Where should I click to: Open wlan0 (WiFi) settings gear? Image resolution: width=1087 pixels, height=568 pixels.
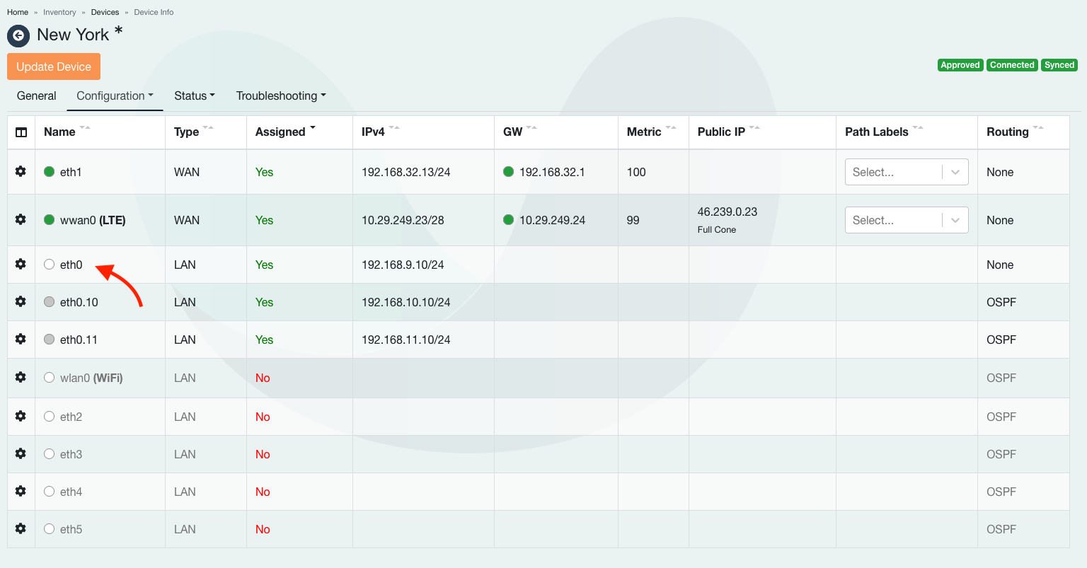21,377
